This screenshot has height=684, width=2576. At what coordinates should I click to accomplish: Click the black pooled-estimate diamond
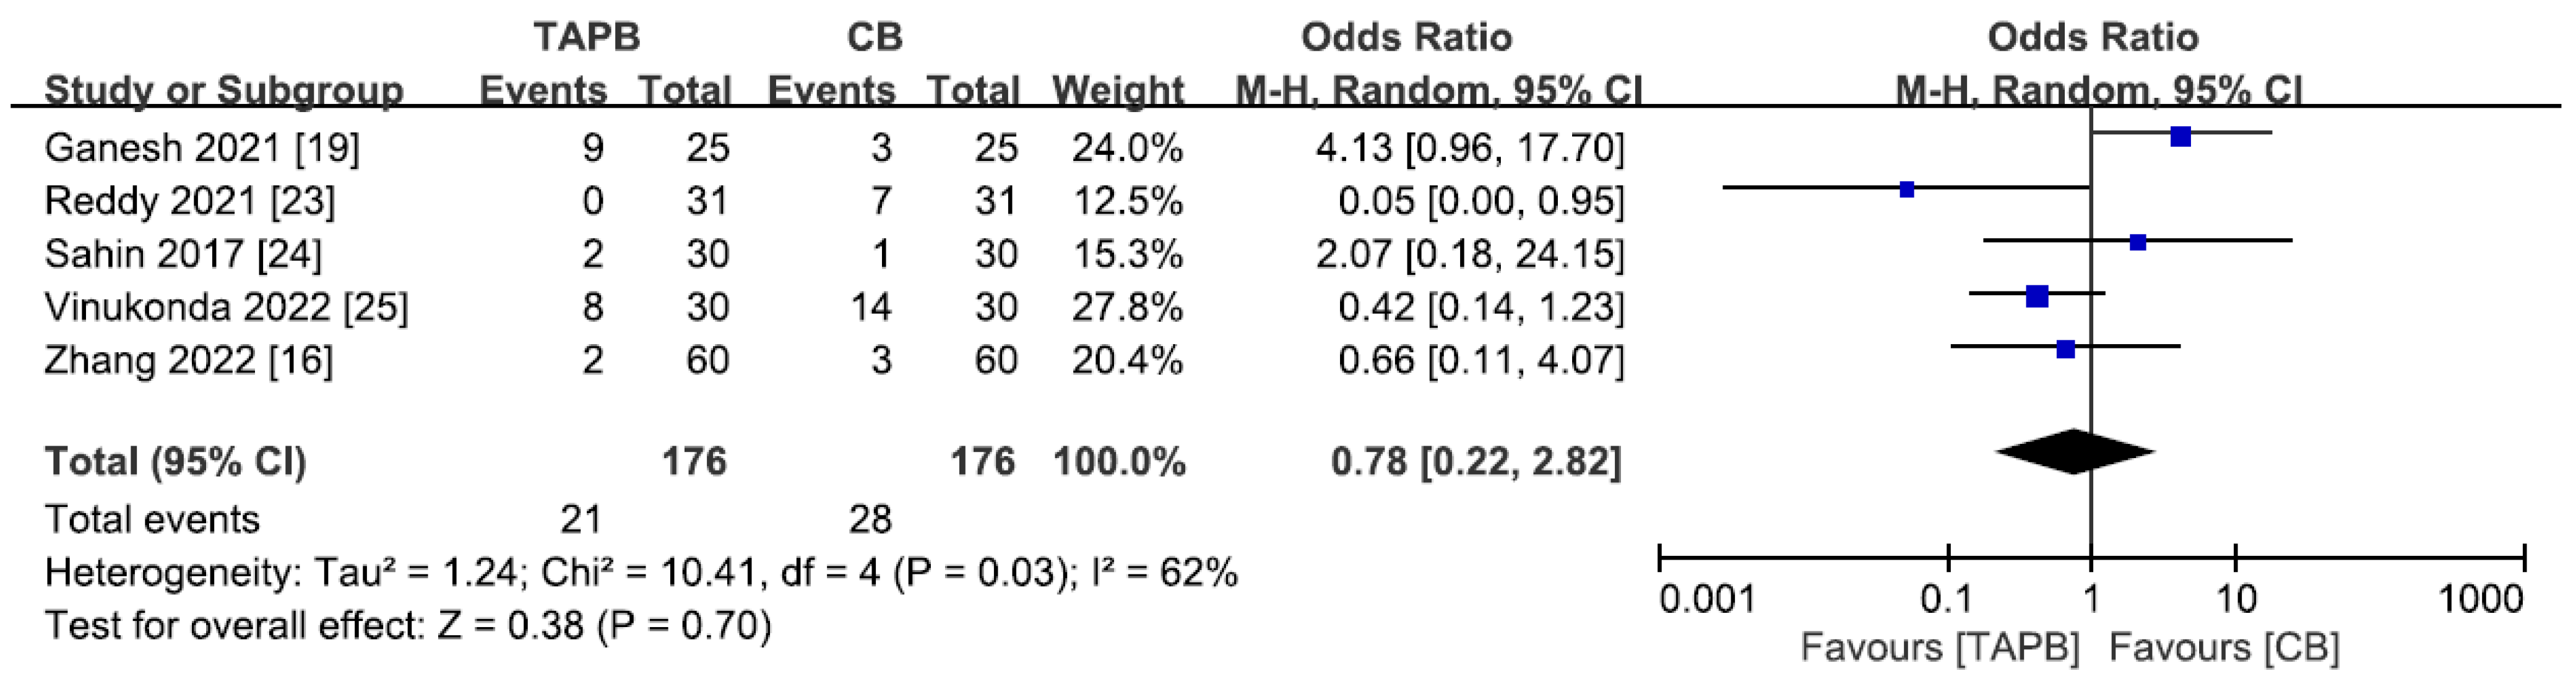tap(2075, 452)
